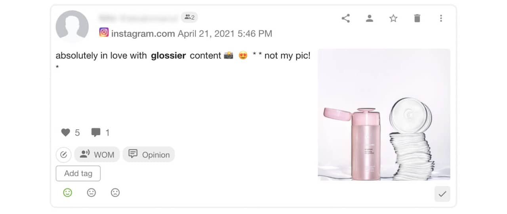The height and width of the screenshot is (214, 507).
Task: Set sentiment to negative sad face
Action: 115,193
